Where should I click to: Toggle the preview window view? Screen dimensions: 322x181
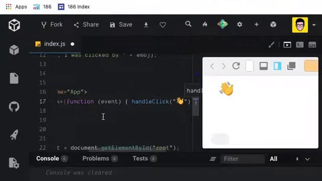(x=287, y=45)
